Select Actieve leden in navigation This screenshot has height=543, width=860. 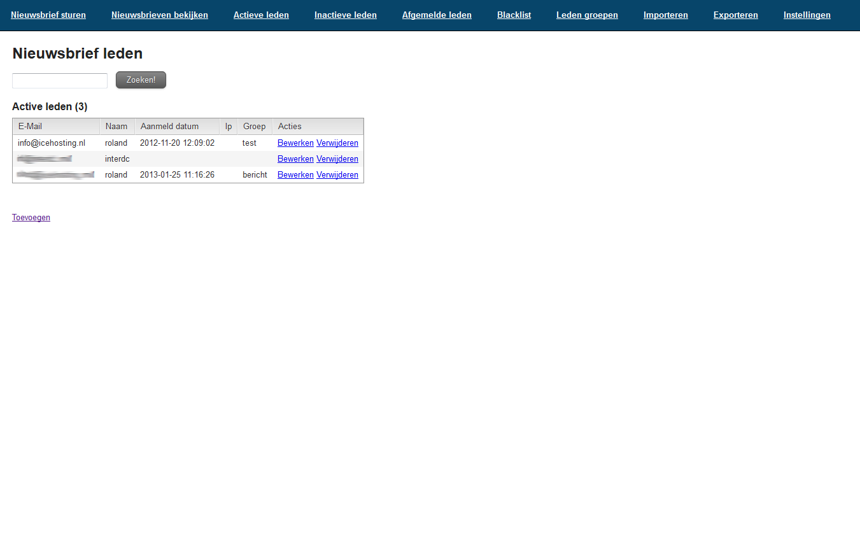(x=261, y=15)
